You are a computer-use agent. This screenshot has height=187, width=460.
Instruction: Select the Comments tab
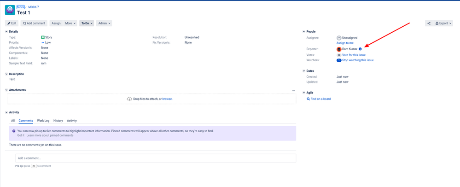[26, 121]
